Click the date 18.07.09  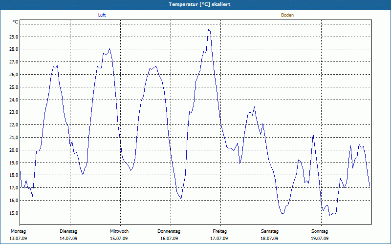point(270,239)
